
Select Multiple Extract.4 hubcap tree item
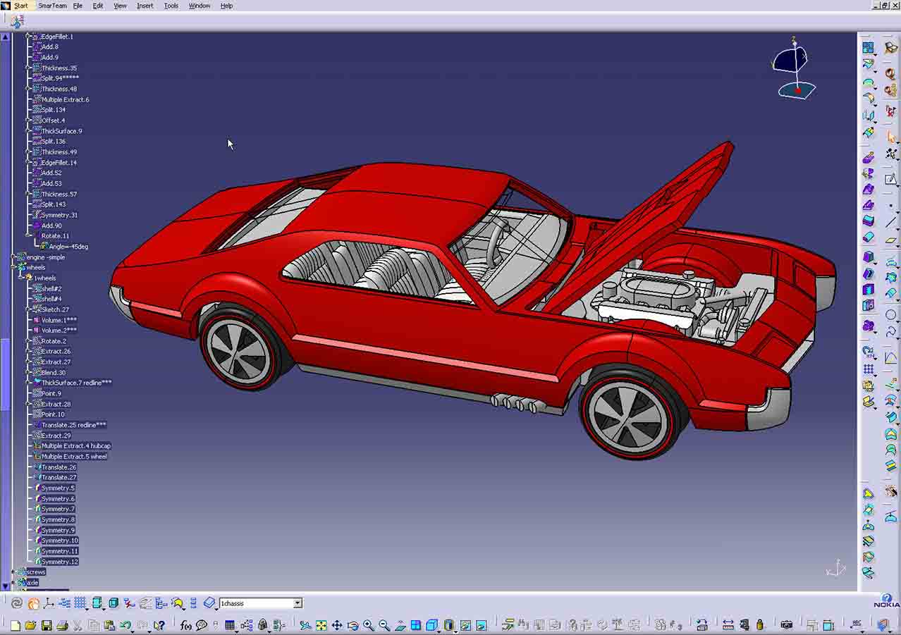(75, 446)
